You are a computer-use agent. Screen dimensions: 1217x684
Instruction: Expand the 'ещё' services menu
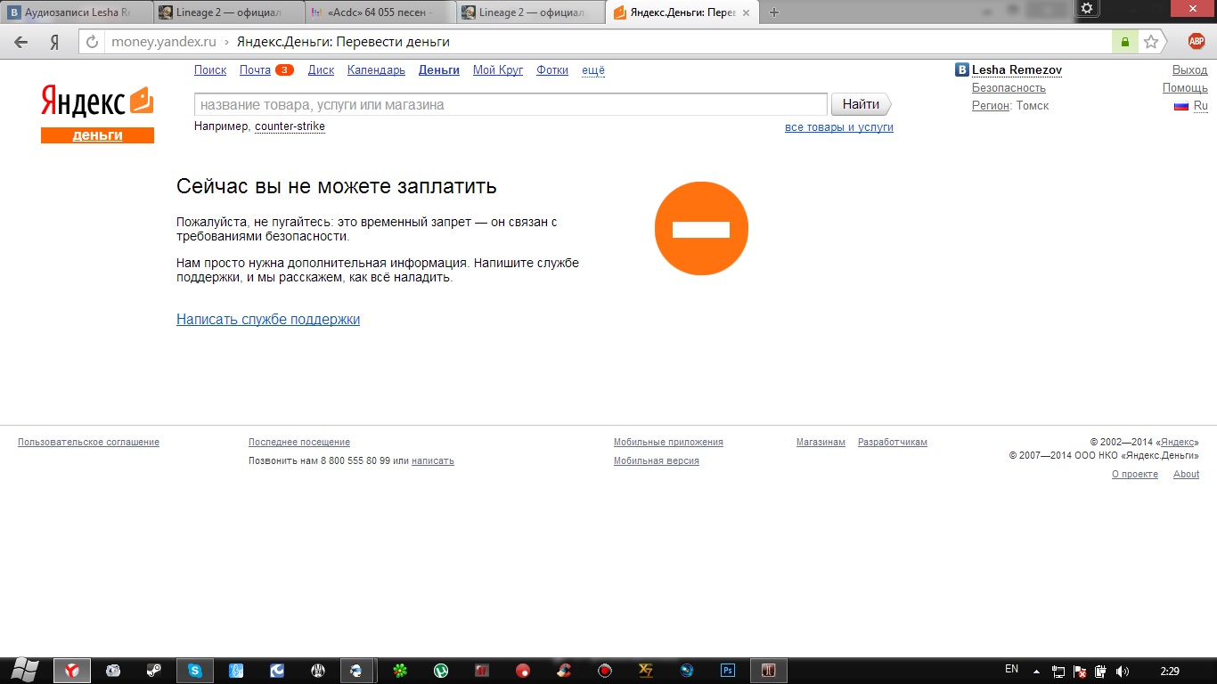pyautogui.click(x=593, y=70)
